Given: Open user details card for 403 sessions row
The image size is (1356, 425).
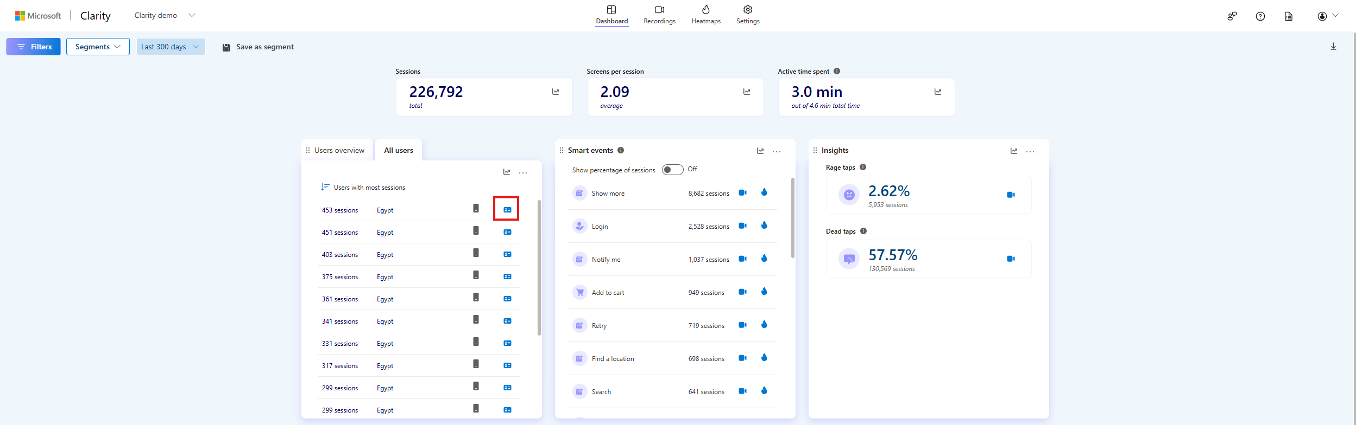Looking at the screenshot, I should [x=507, y=254].
